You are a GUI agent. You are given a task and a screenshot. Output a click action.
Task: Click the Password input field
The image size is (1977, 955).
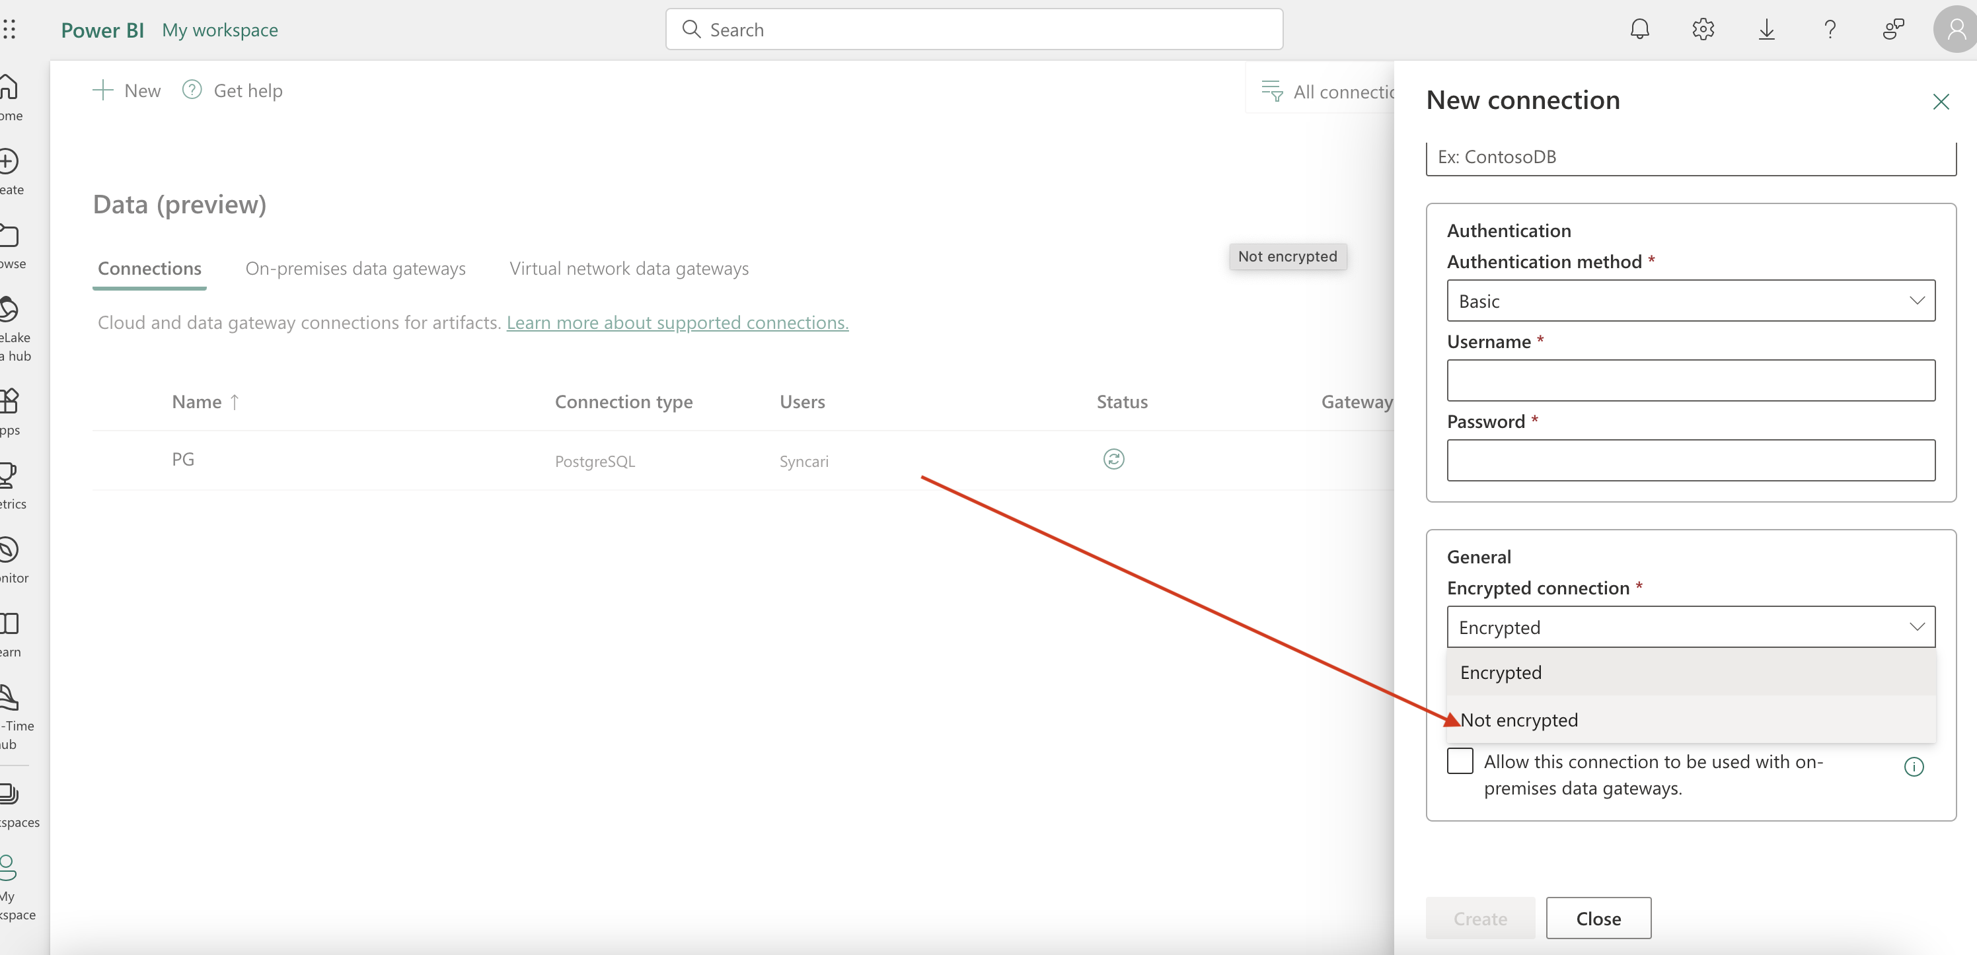[1691, 460]
